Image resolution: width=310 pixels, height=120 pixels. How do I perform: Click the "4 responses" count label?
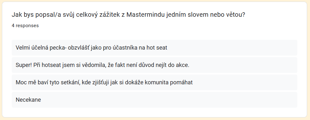25,26
